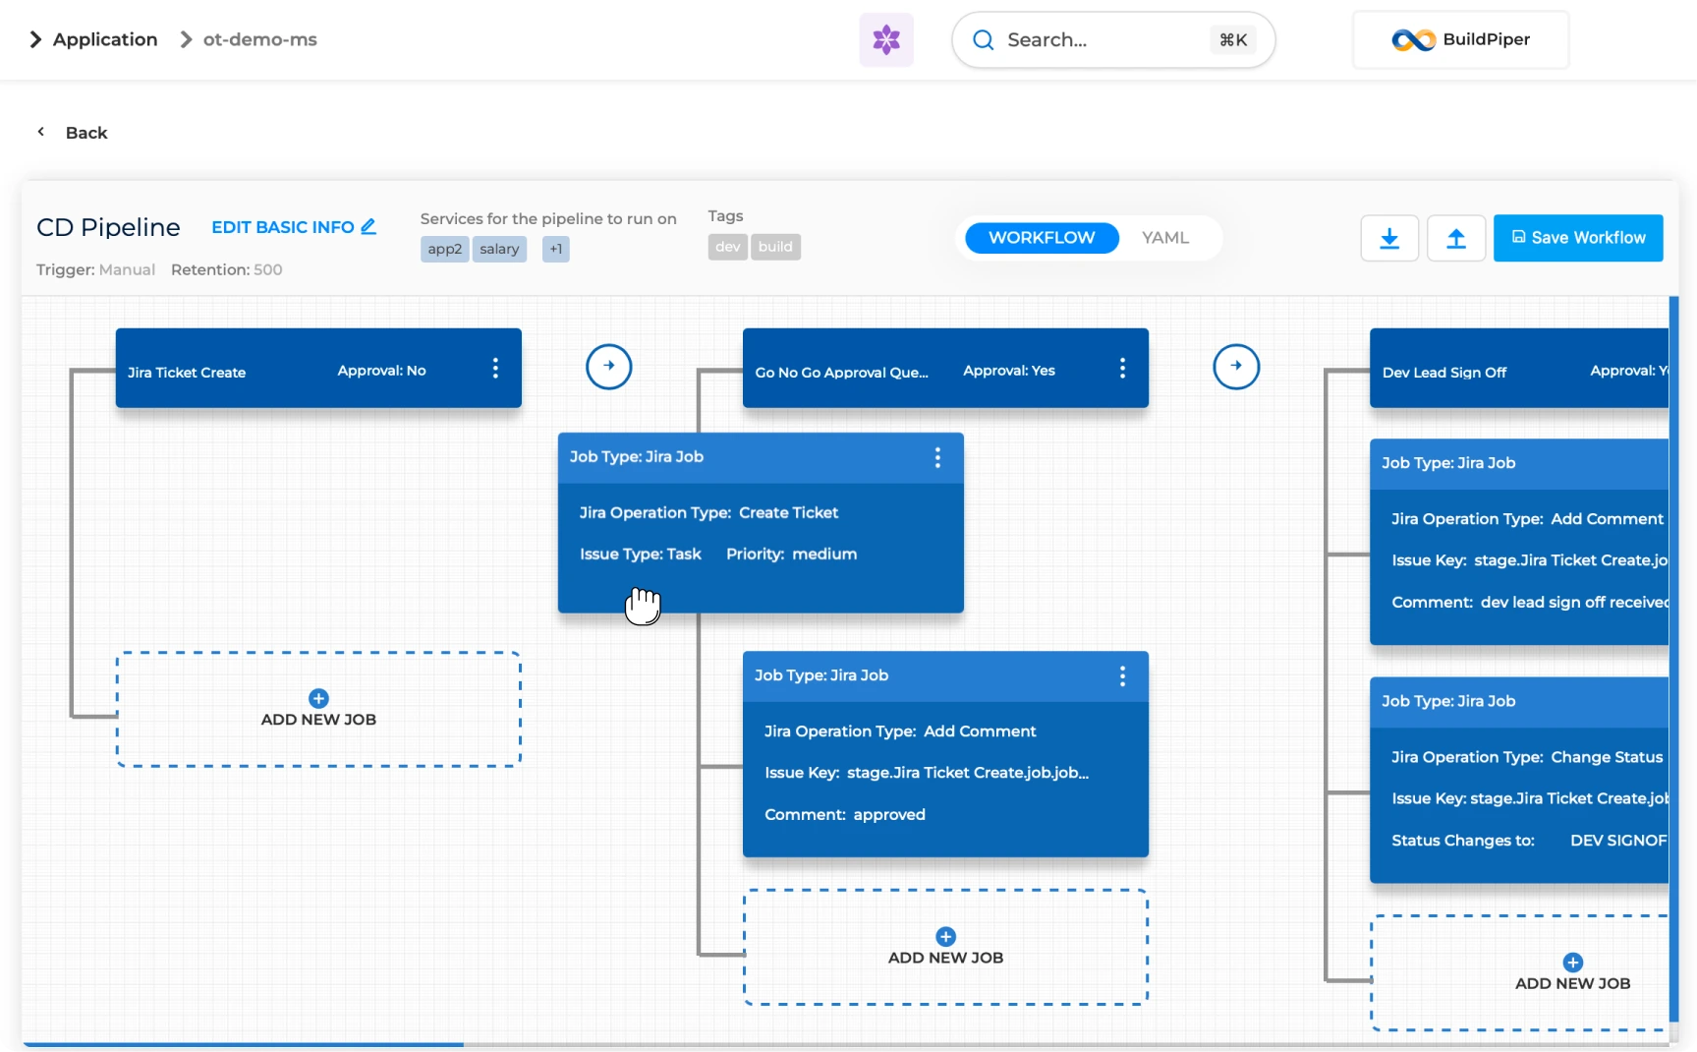Click the EDIT BASIC INFO link
The height and width of the screenshot is (1052, 1697).
294,227
